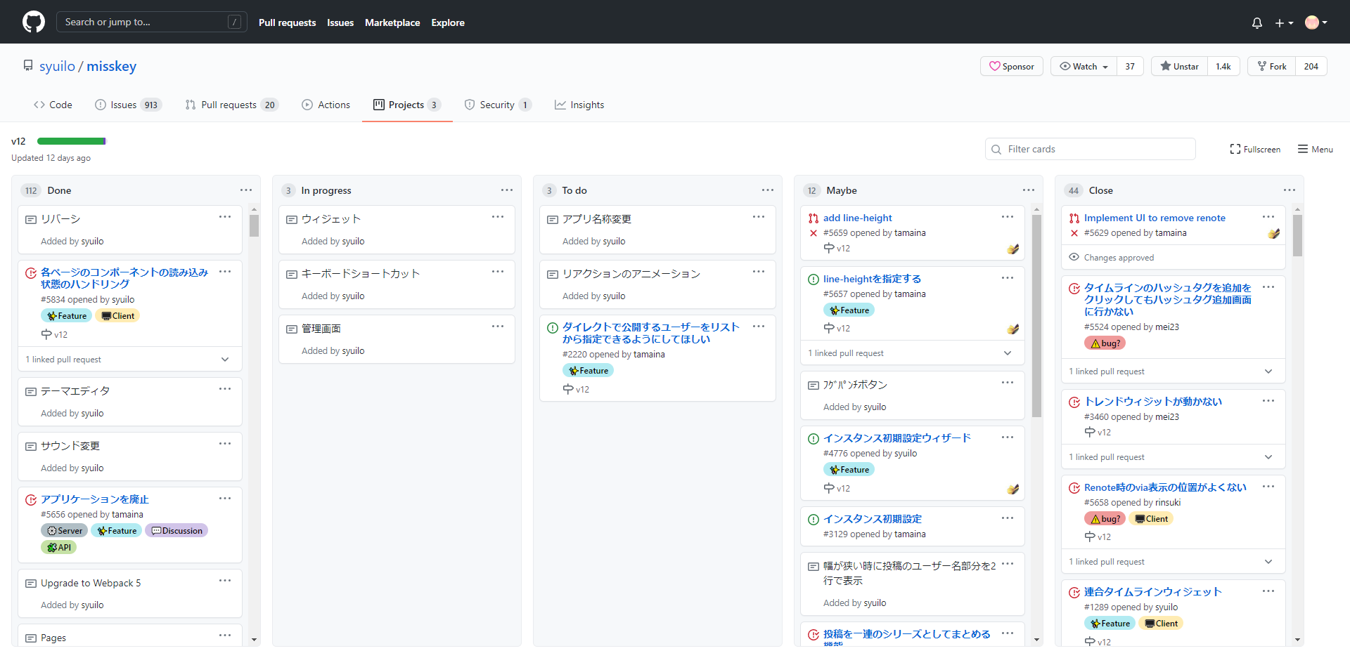Open the Implement UI to remove renote link
The image size is (1350, 658).
pyautogui.click(x=1155, y=218)
